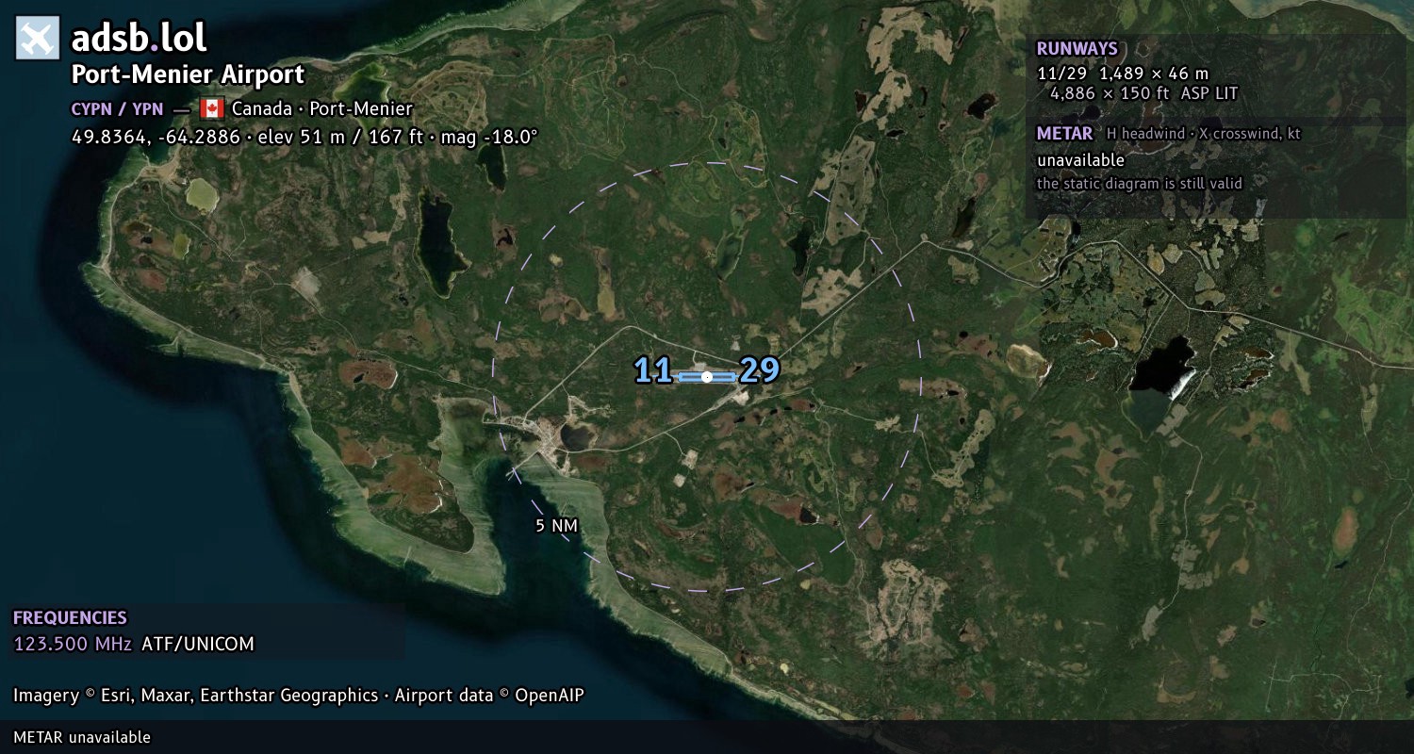The image size is (1414, 754).
Task: Click the METAR section header
Action: 1065,134
